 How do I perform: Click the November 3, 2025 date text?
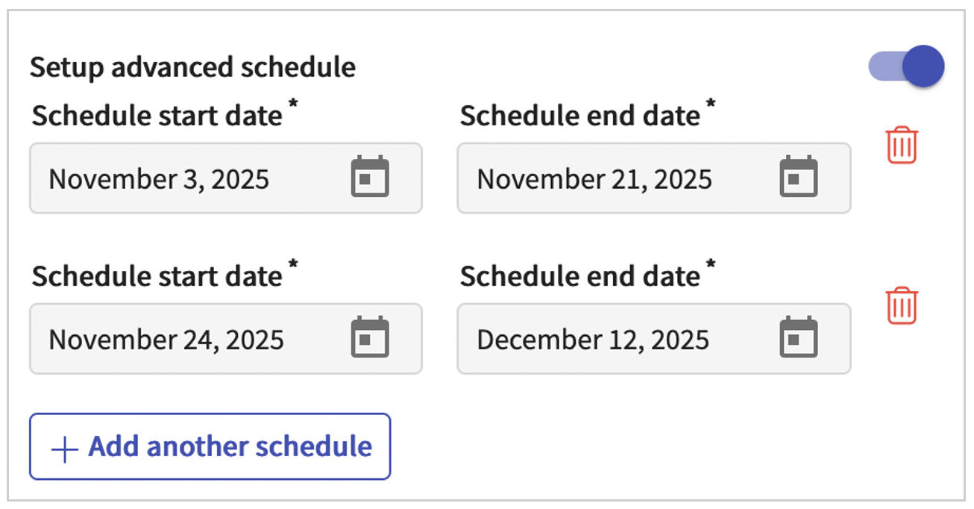tap(159, 179)
